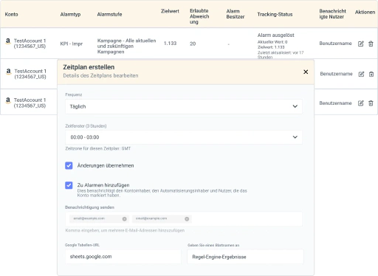This screenshot has width=378, height=276.
Task: Click the Google Tabellen-URL input field
Action: (x=123, y=257)
